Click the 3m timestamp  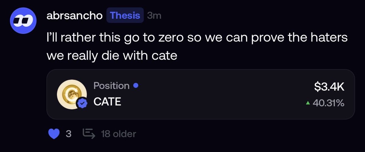(x=154, y=16)
